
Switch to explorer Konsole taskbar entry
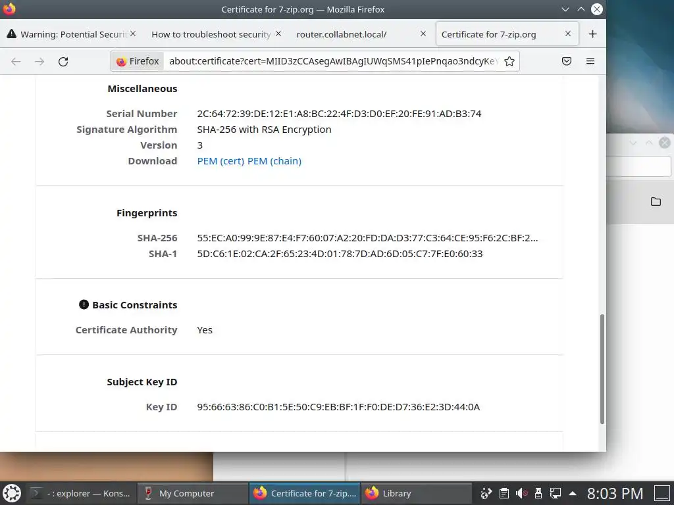tap(82, 493)
